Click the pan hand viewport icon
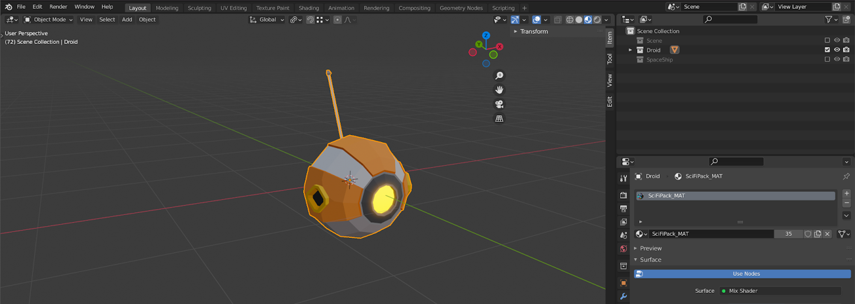This screenshot has width=855, height=304. tap(499, 90)
